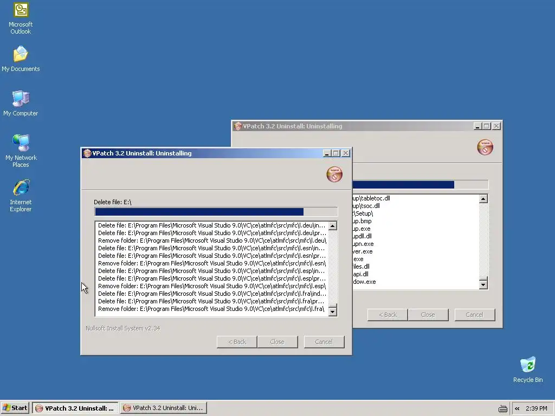Image resolution: width=555 pixels, height=416 pixels.
Task: Select 'up.bmp' in the background log
Action: pyautogui.click(x=362, y=221)
